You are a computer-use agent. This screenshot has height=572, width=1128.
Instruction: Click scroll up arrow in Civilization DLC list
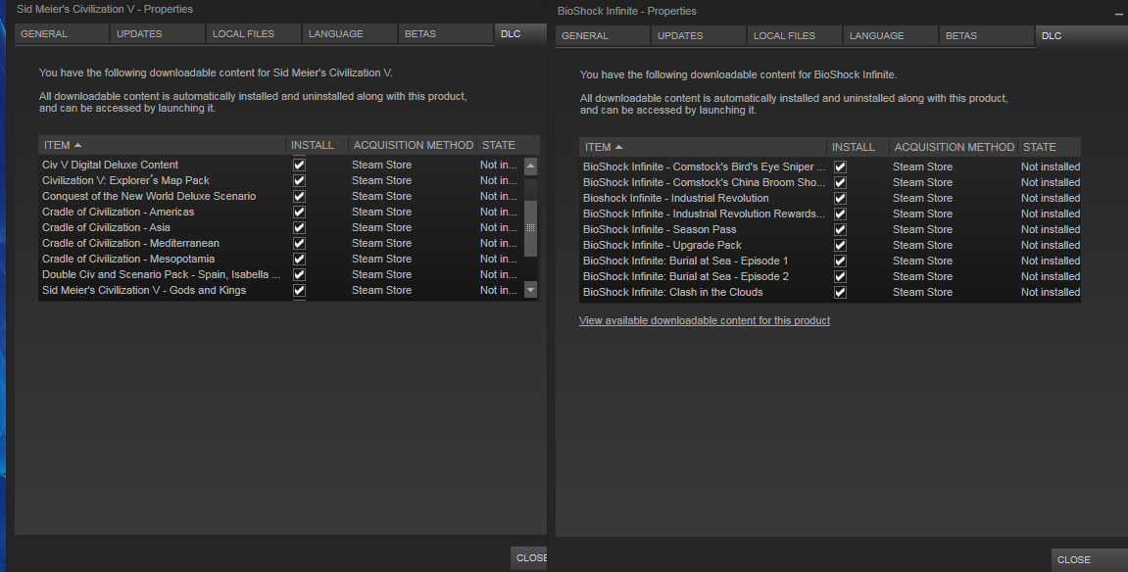click(x=530, y=167)
